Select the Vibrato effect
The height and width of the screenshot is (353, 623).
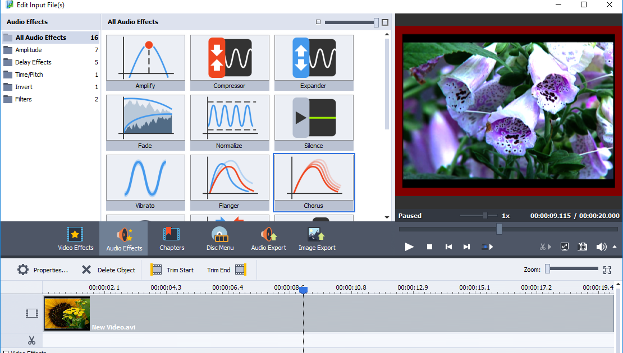click(x=145, y=183)
